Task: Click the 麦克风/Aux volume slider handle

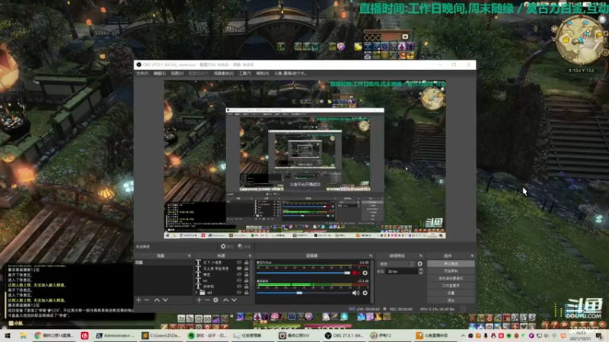Action: (347, 273)
